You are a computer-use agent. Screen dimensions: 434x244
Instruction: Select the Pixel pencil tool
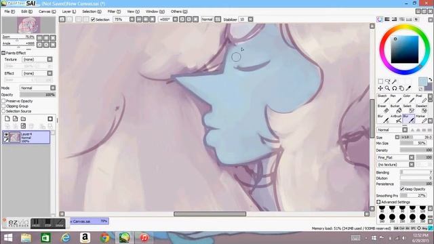pos(421,98)
